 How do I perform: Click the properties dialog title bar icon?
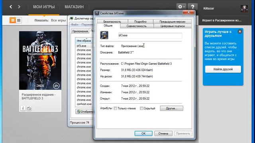point(97,13)
